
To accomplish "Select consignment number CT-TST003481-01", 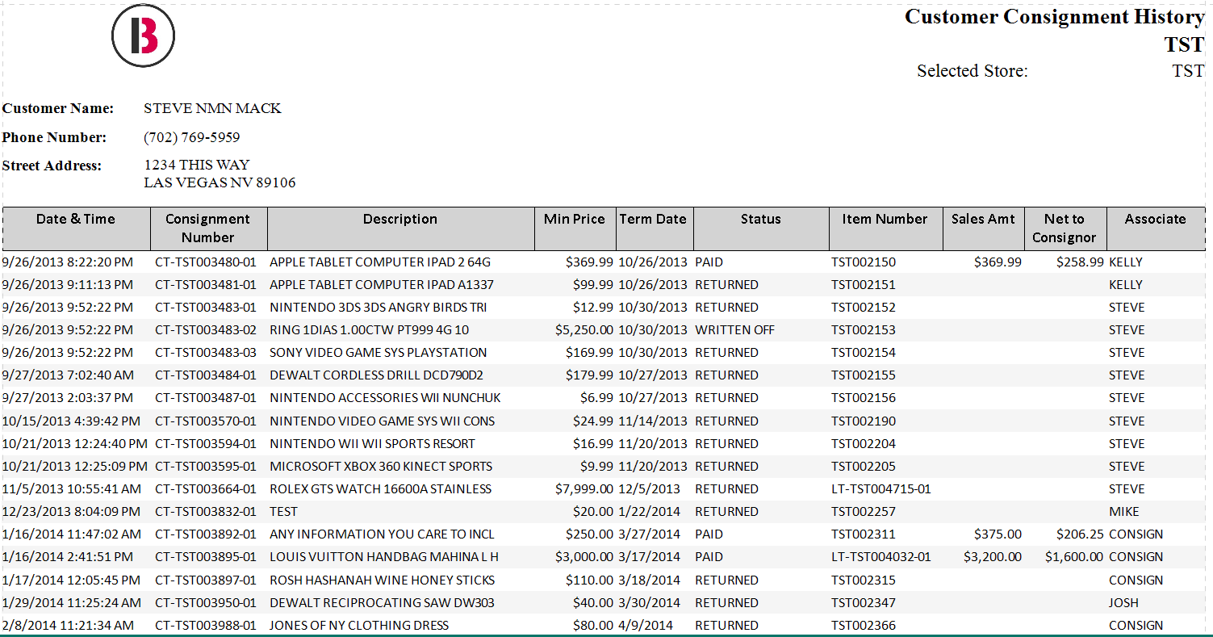I will pyautogui.click(x=206, y=285).
